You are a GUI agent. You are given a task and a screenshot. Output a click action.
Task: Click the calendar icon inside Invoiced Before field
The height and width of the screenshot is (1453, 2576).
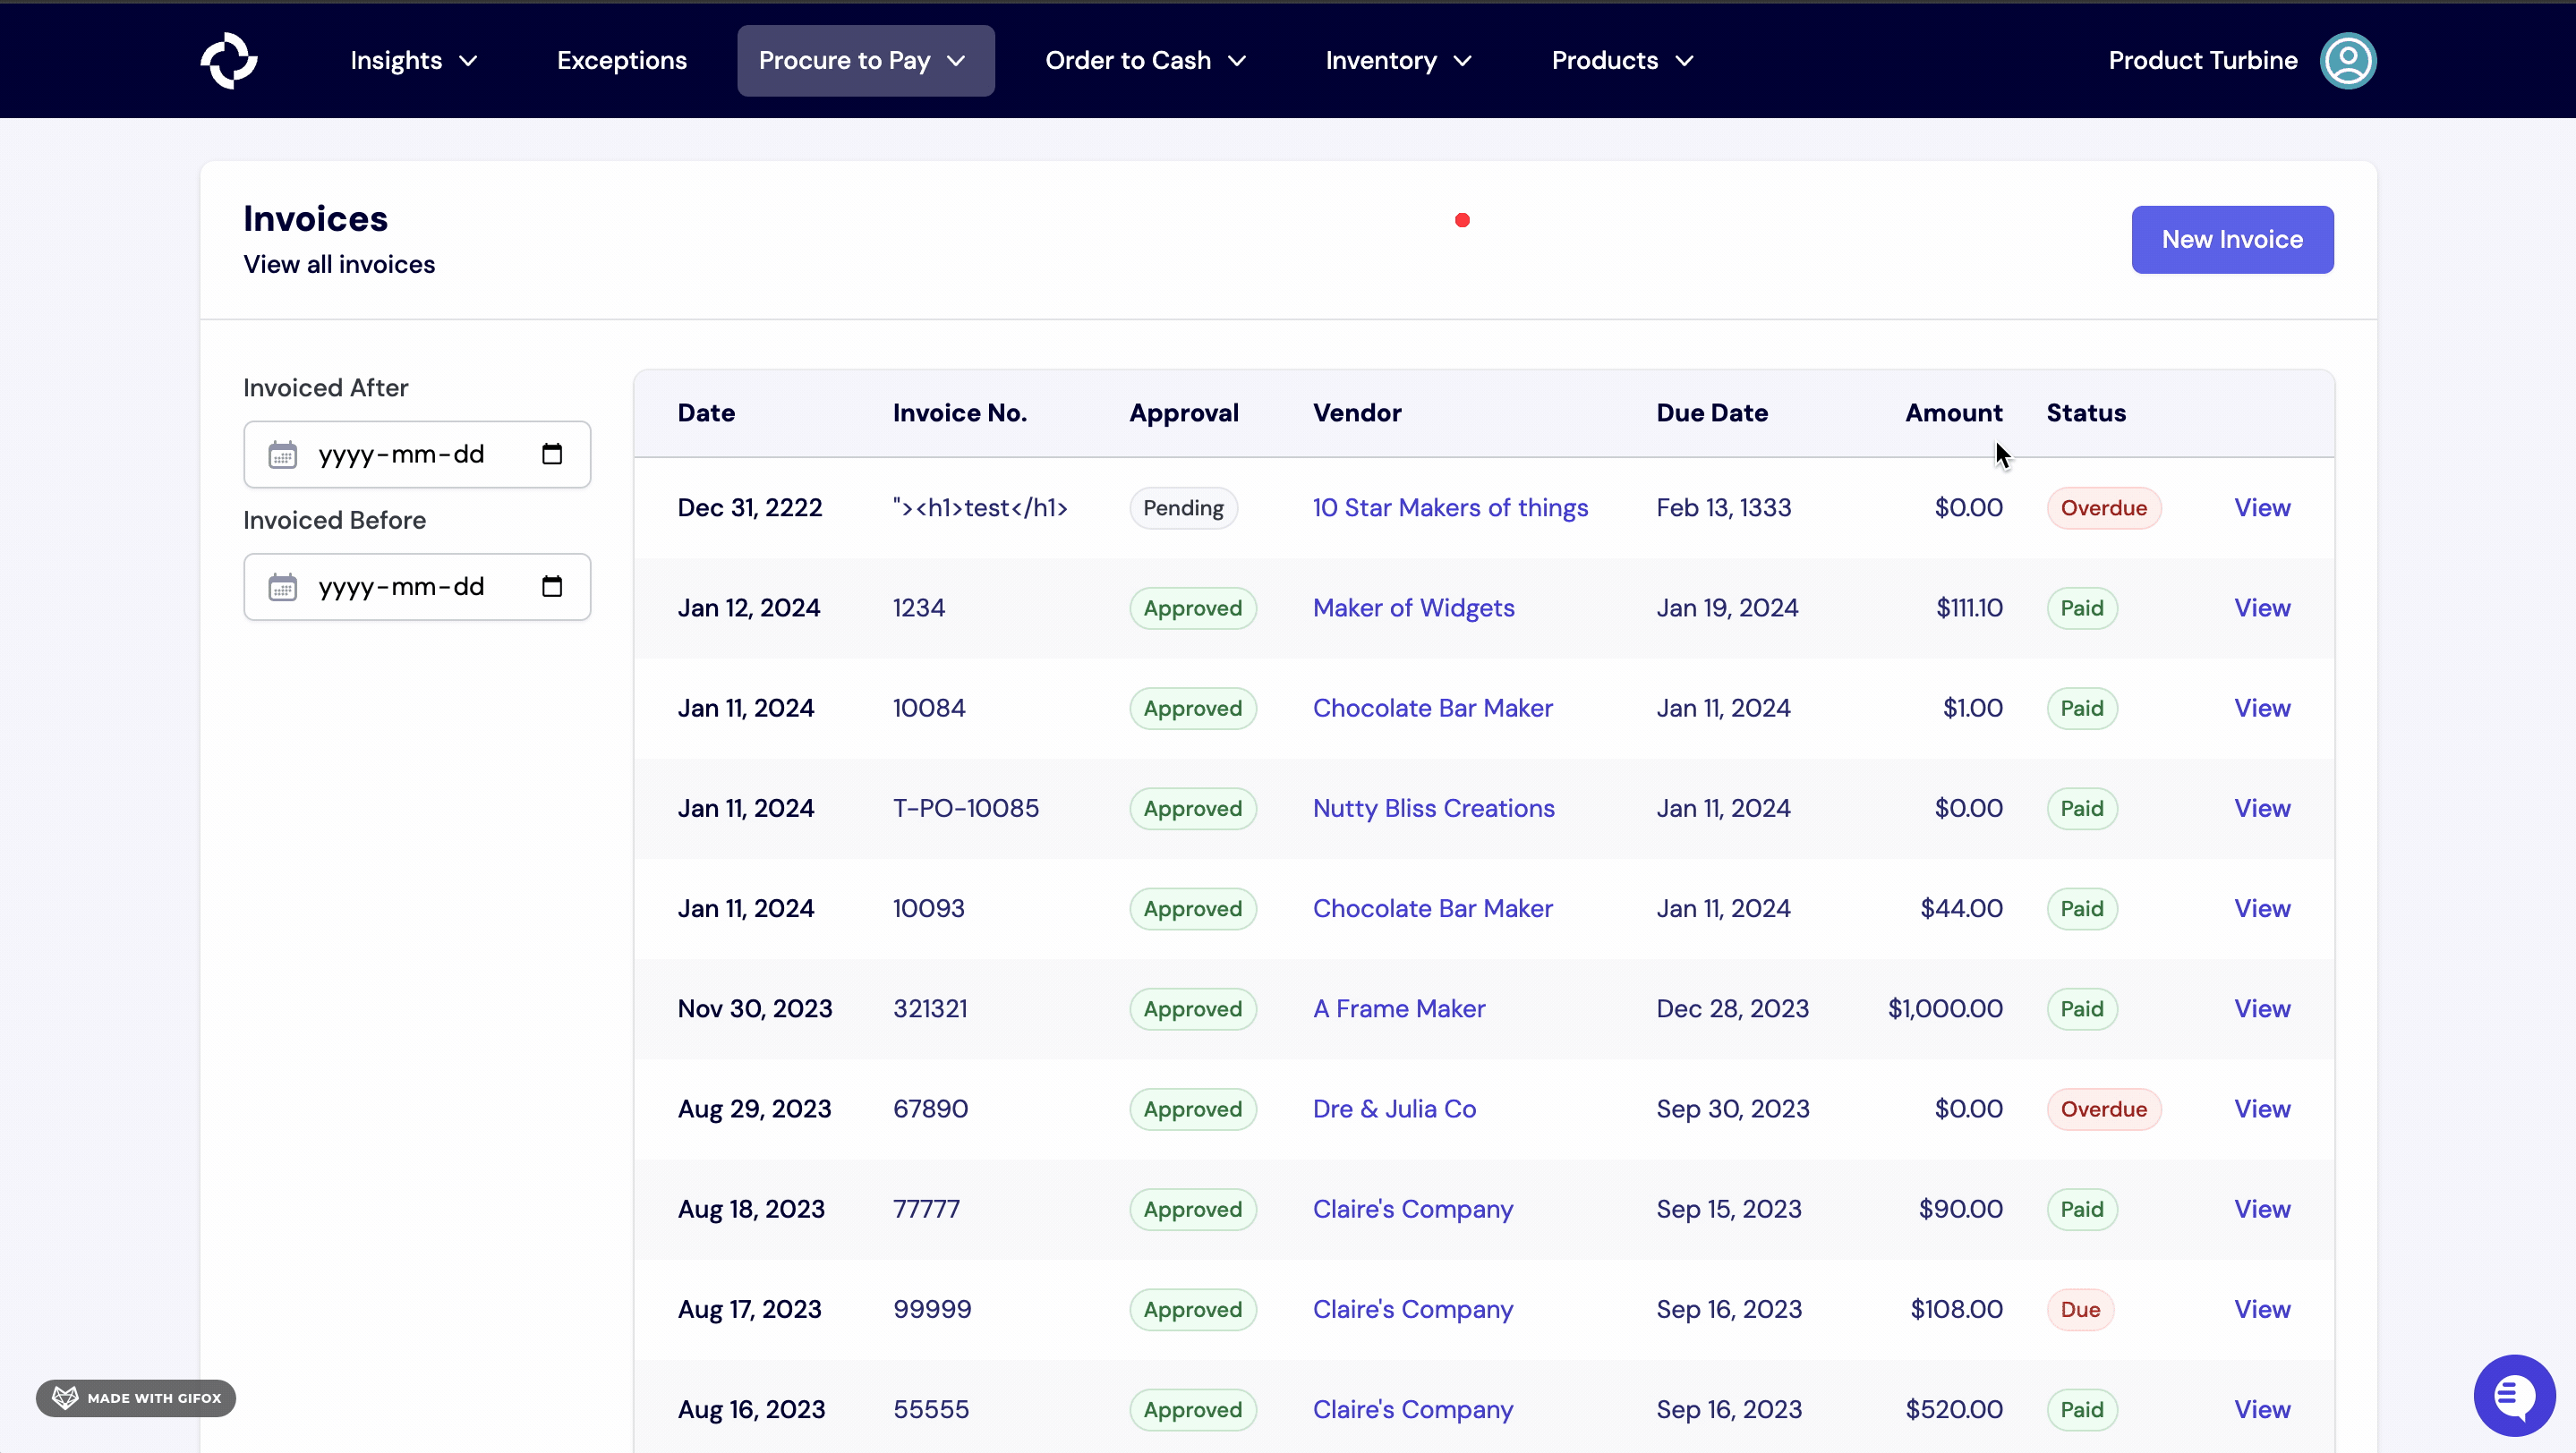point(283,587)
